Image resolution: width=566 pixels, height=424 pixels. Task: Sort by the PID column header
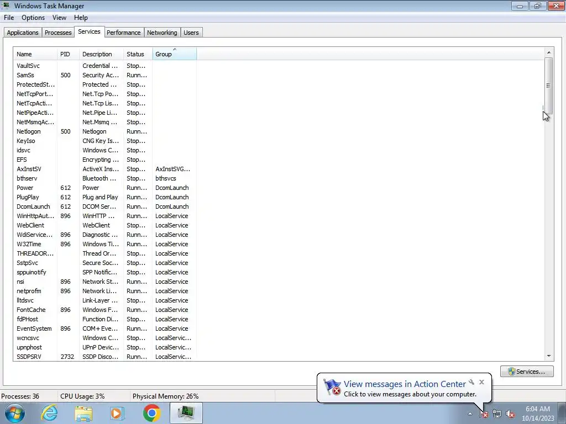point(68,54)
